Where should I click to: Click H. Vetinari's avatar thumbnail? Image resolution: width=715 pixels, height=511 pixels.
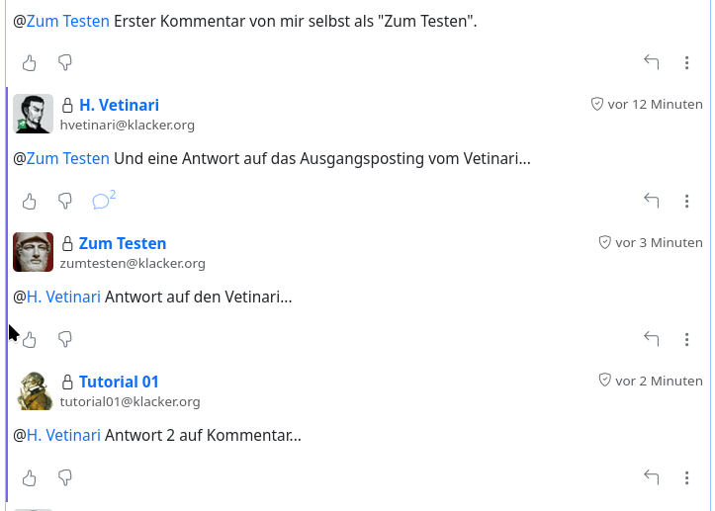(33, 114)
